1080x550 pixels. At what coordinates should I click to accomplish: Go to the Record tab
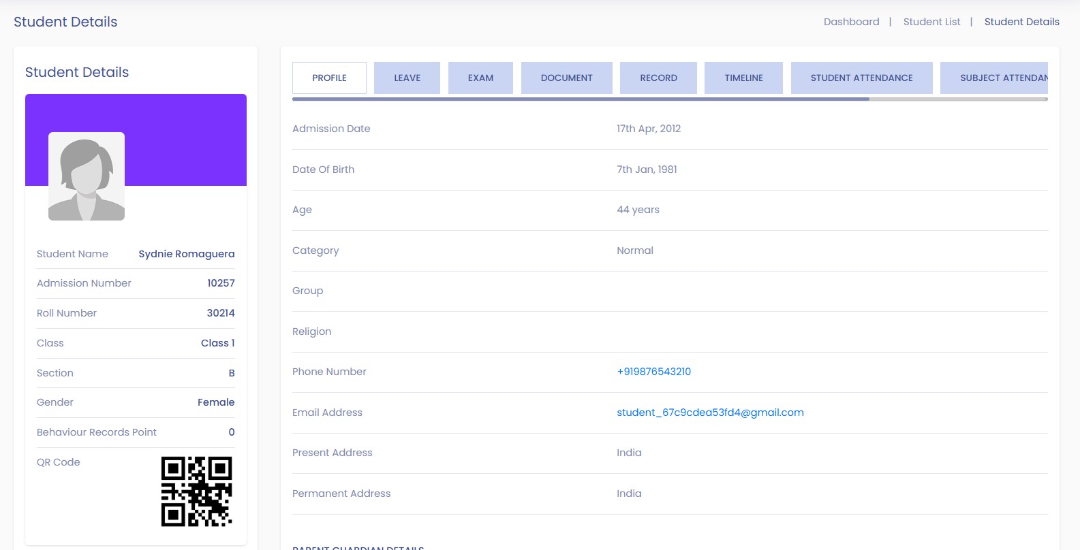658,78
